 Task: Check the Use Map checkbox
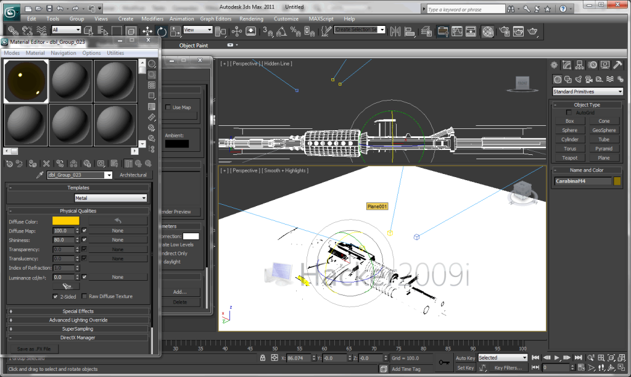click(168, 107)
